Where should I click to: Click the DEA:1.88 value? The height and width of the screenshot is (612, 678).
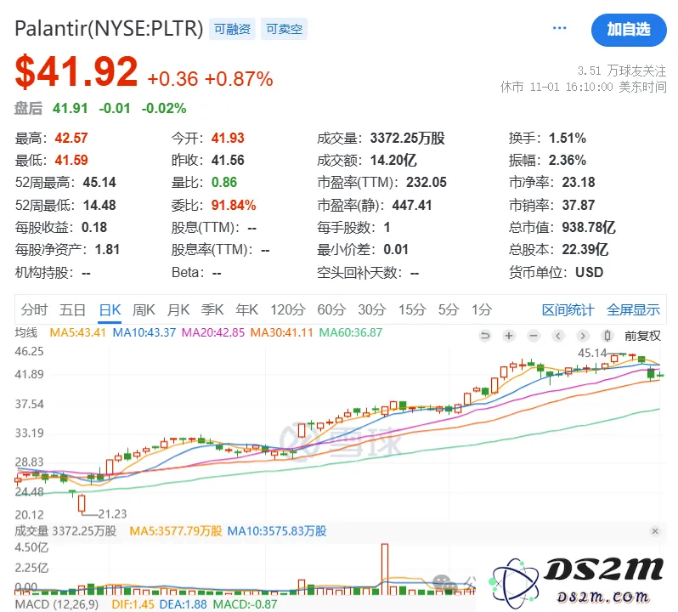184,604
